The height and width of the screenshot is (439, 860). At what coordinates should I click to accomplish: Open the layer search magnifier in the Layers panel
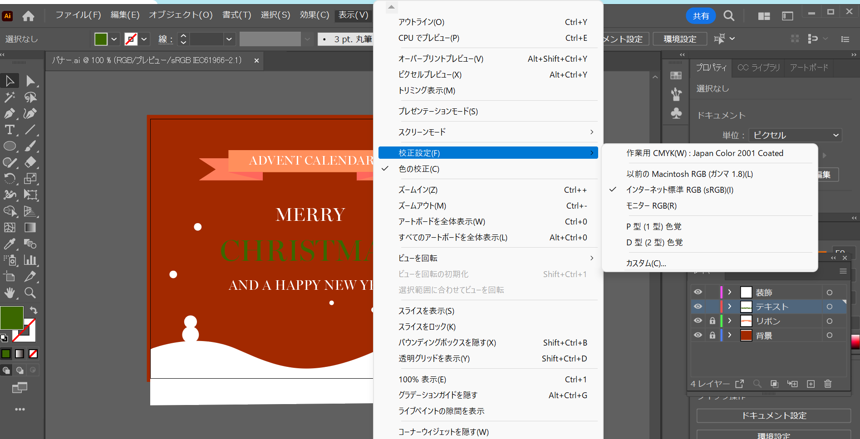757,384
